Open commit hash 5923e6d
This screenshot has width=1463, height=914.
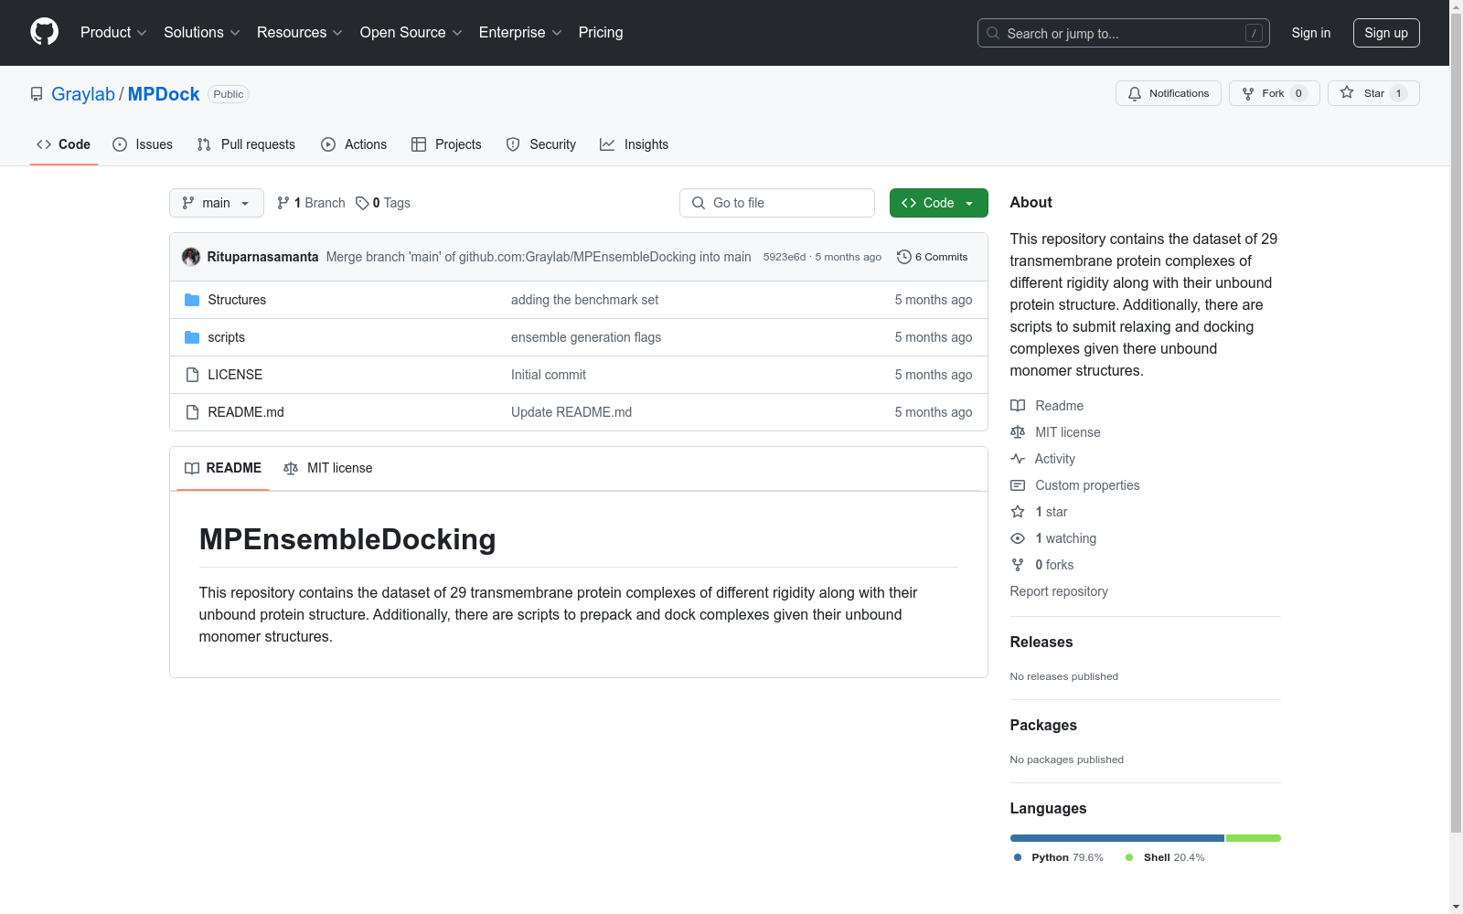click(785, 257)
